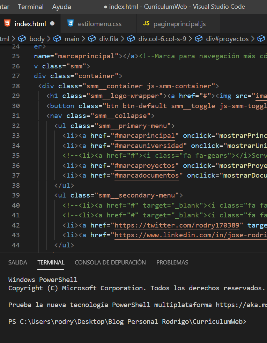Switch to the SALIDA panel tab
Viewport: 267px width, 343px height.
pos(17,262)
